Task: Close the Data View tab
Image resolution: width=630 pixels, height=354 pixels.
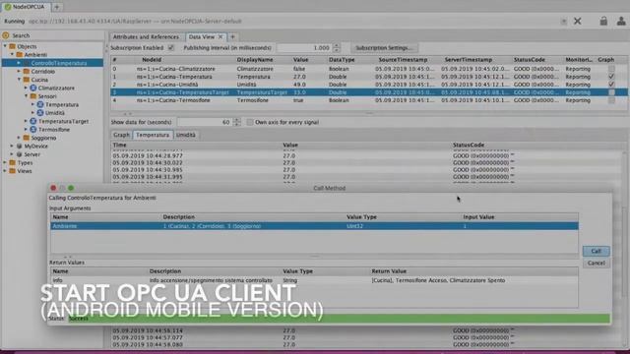Action: pyautogui.click(x=220, y=36)
